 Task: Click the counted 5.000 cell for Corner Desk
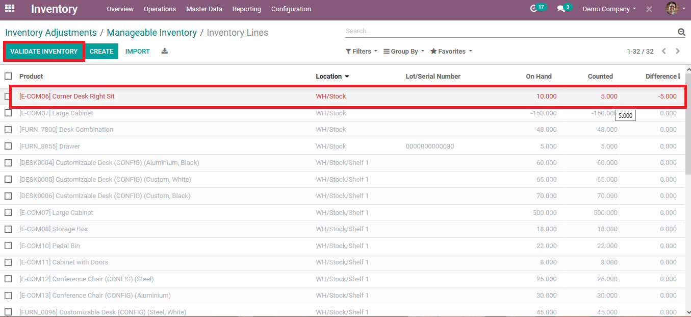click(x=609, y=96)
